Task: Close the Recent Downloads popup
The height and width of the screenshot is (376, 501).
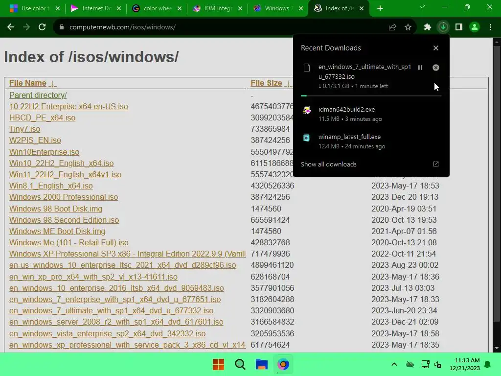Action: (436, 48)
